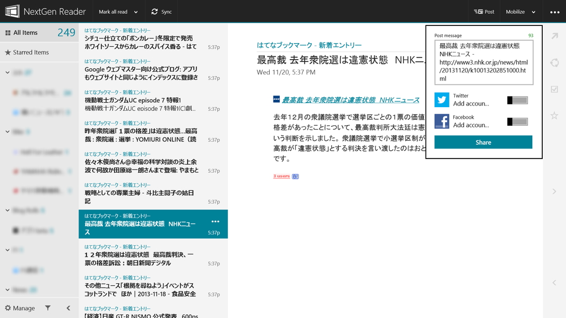Open the more options menu via ellipsis
566x318 pixels.
coord(554,11)
